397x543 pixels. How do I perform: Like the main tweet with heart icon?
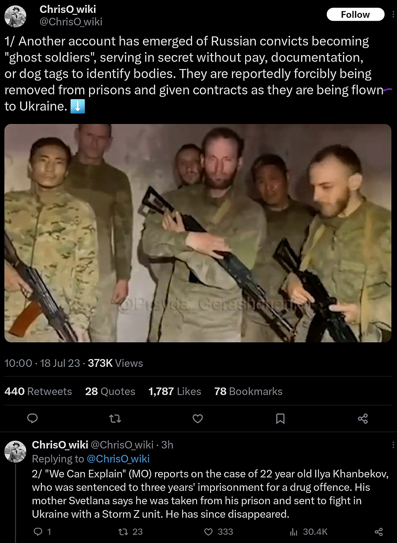tap(198, 418)
